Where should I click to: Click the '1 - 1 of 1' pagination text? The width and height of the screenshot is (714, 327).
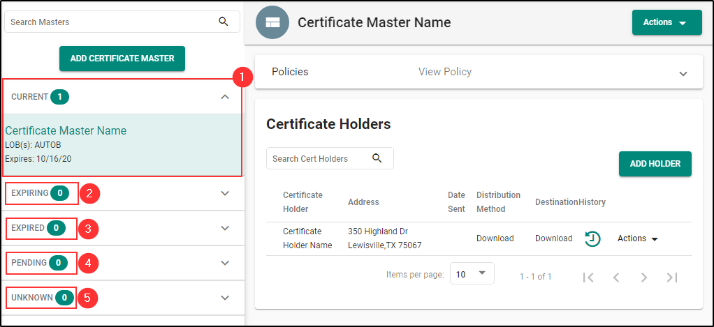535,277
